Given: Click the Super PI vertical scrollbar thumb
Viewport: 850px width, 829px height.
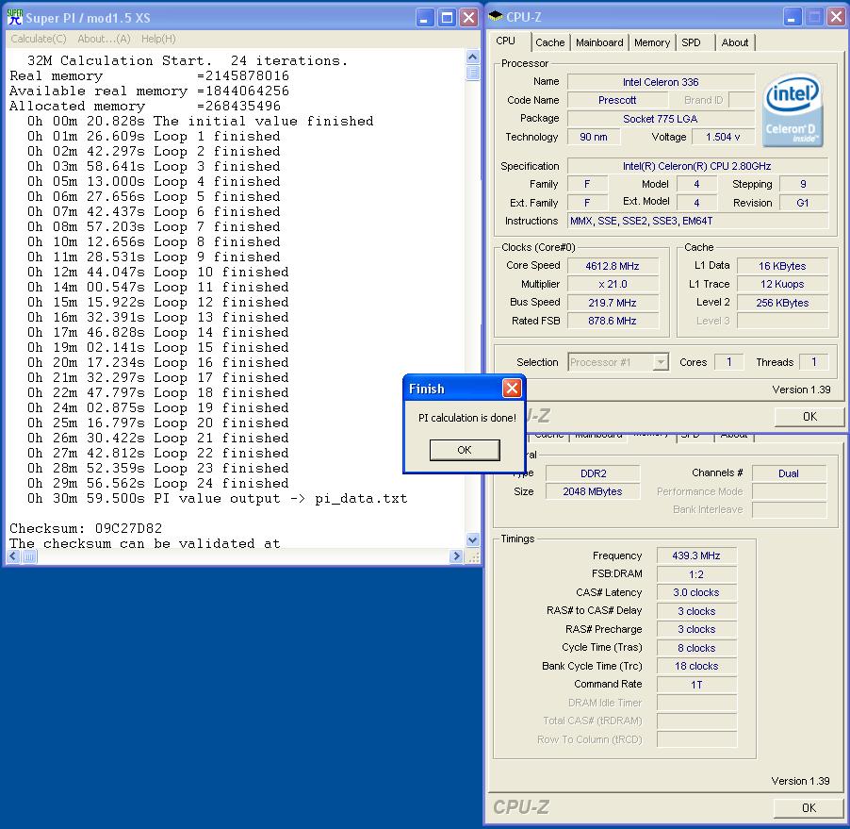Looking at the screenshot, I should point(473,73).
